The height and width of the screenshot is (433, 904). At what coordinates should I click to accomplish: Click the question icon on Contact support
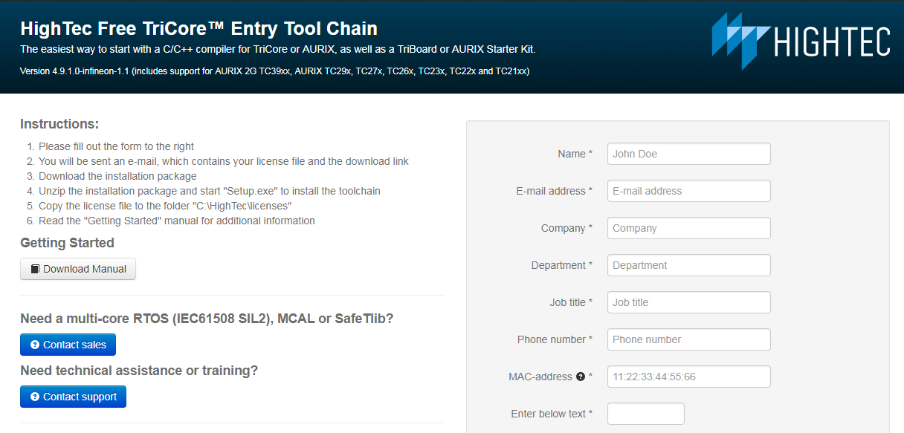coord(35,397)
